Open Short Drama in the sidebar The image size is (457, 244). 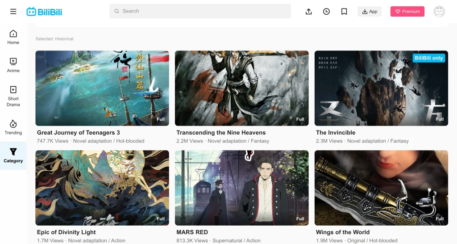[13, 97]
